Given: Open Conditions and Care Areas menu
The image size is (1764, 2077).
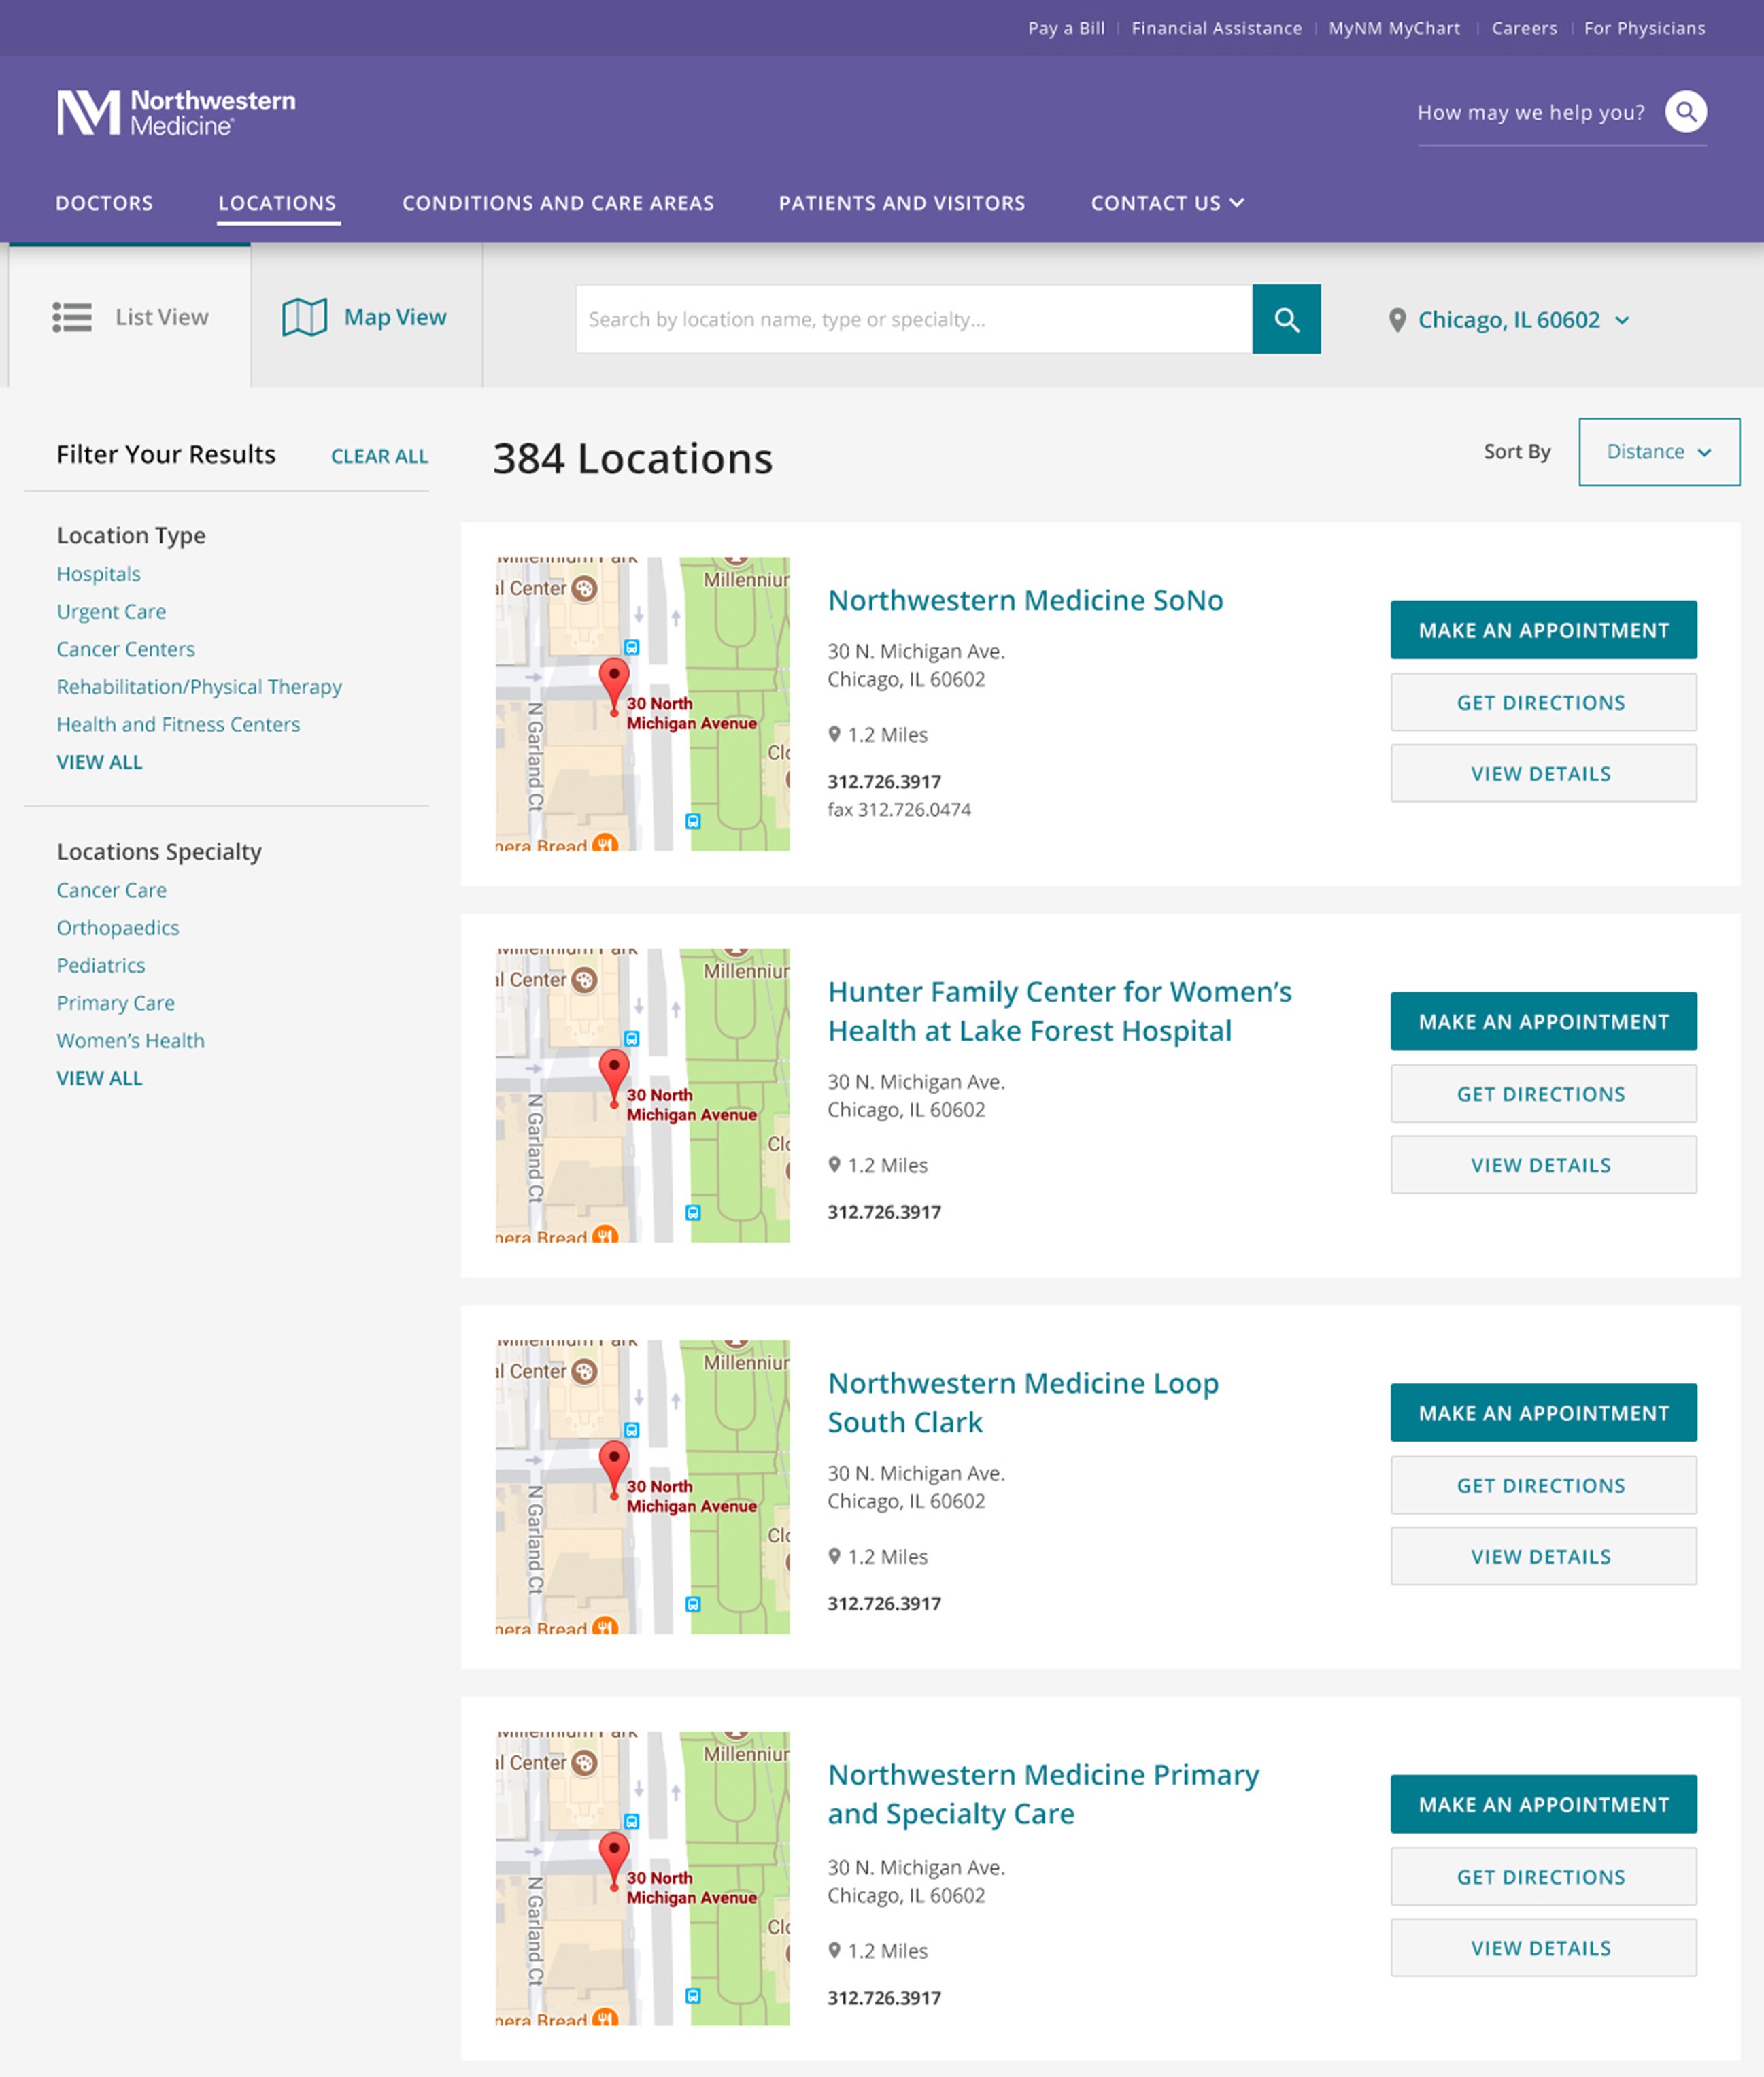Looking at the screenshot, I should point(558,203).
